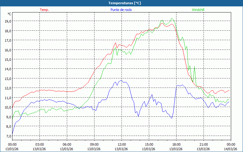The width and height of the screenshot is (243, 152).
Task: Click the 03:00 time axis label
Action: pos(39,144)
